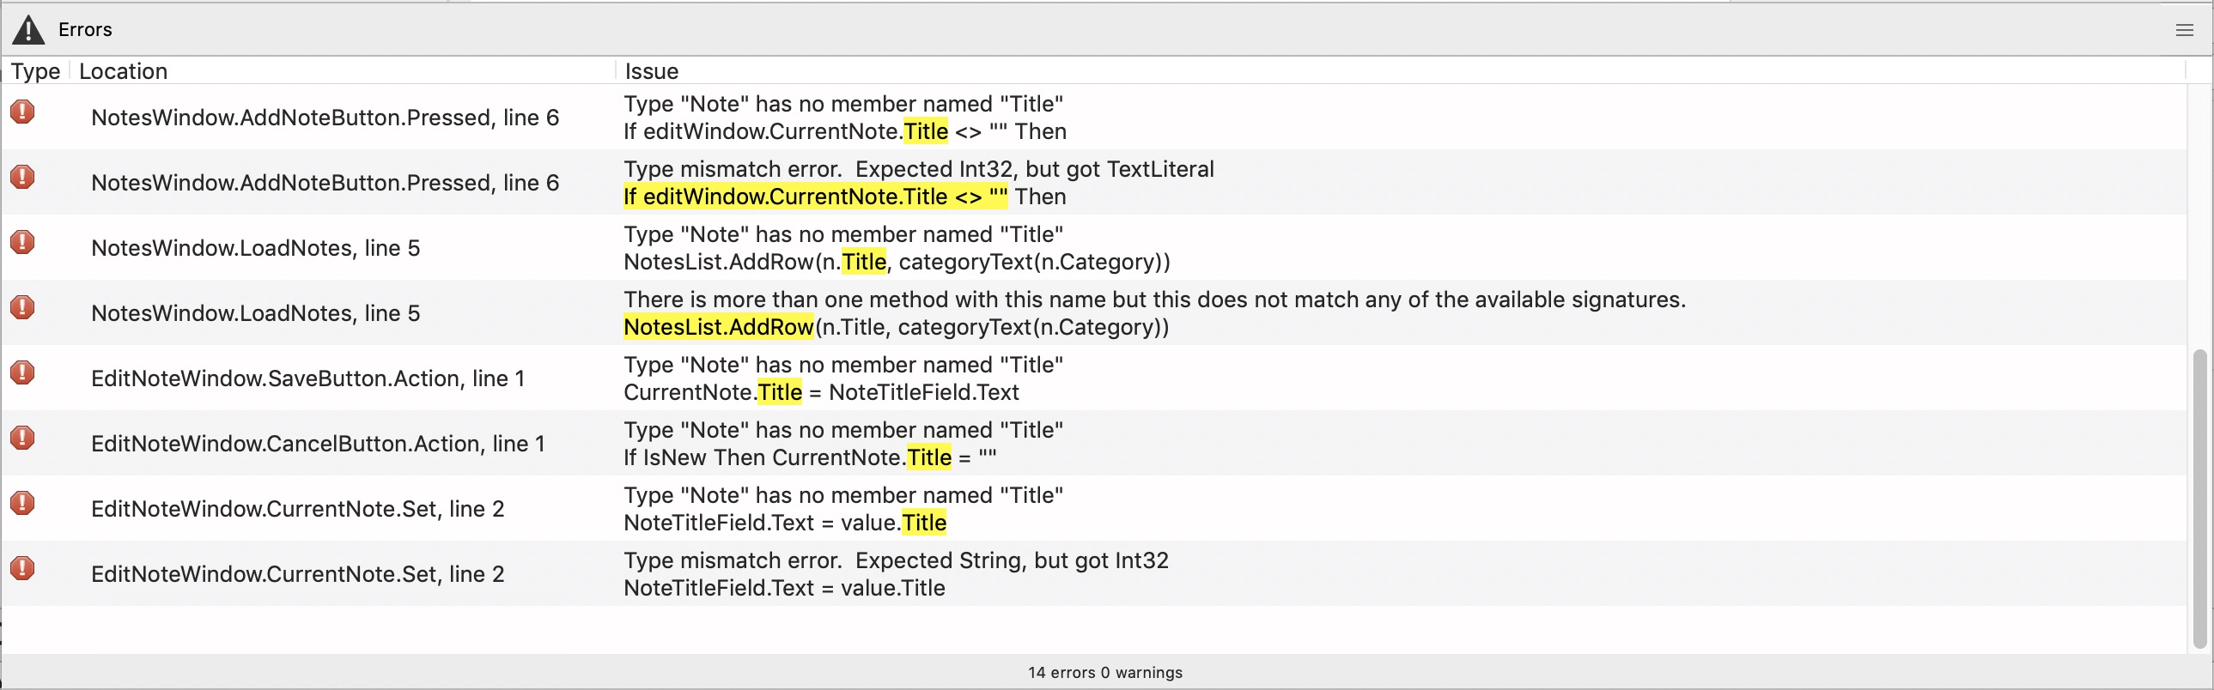2214x690 pixels.
Task: Click the Issue column header
Action: point(652,71)
